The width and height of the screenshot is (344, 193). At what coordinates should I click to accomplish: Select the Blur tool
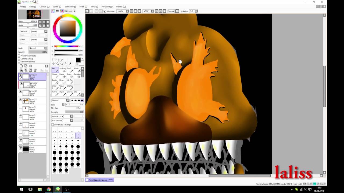77,94
